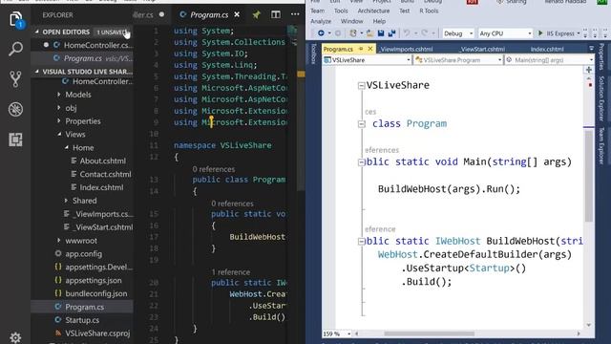The height and width of the screenshot is (344, 611).
Task: Expand the obj folder in Explorer
Action: point(59,108)
